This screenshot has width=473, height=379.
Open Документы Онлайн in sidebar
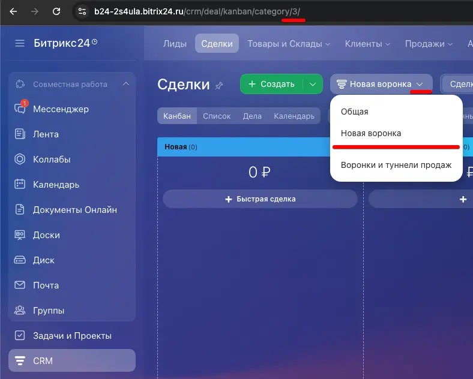pos(74,210)
